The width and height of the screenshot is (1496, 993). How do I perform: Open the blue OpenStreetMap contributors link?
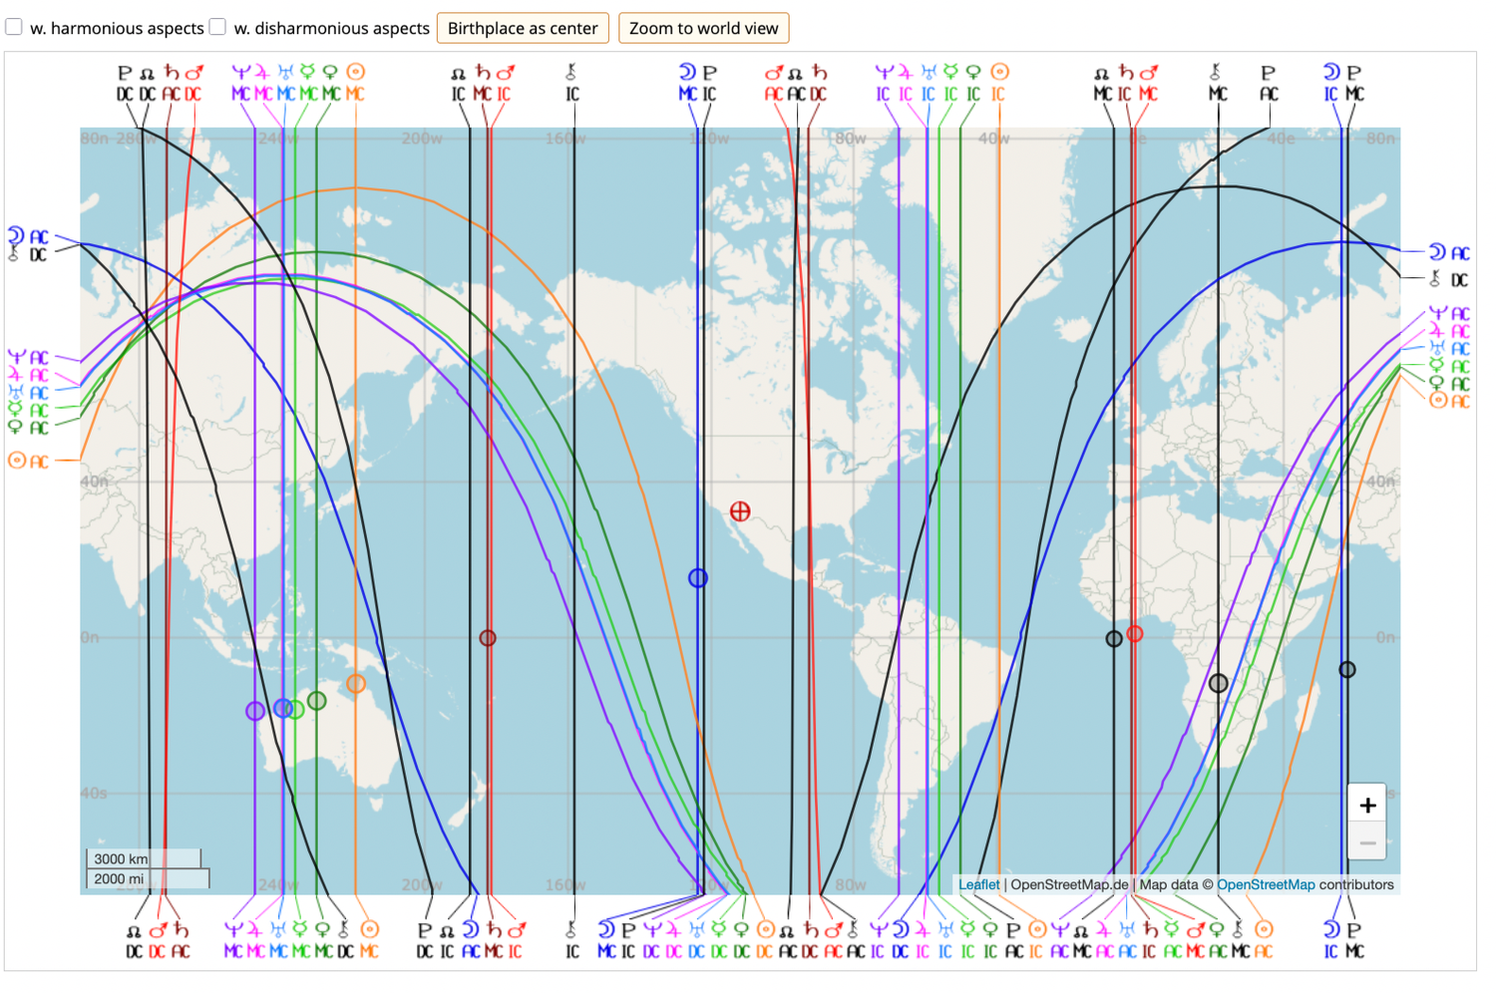1266,884
